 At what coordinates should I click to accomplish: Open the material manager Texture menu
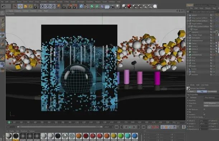coord(32,131)
